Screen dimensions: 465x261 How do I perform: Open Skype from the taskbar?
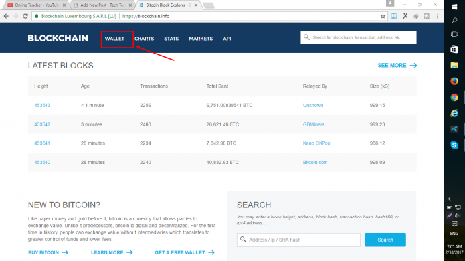454,145
